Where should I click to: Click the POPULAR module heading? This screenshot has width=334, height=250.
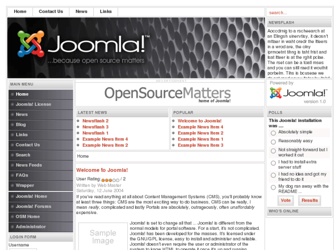[x=218, y=112]
